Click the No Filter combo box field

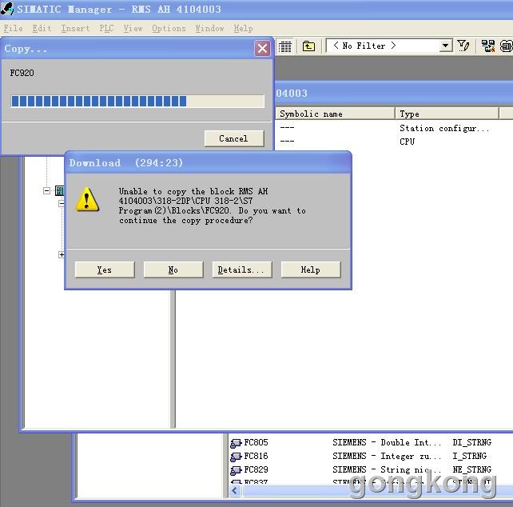[389, 46]
